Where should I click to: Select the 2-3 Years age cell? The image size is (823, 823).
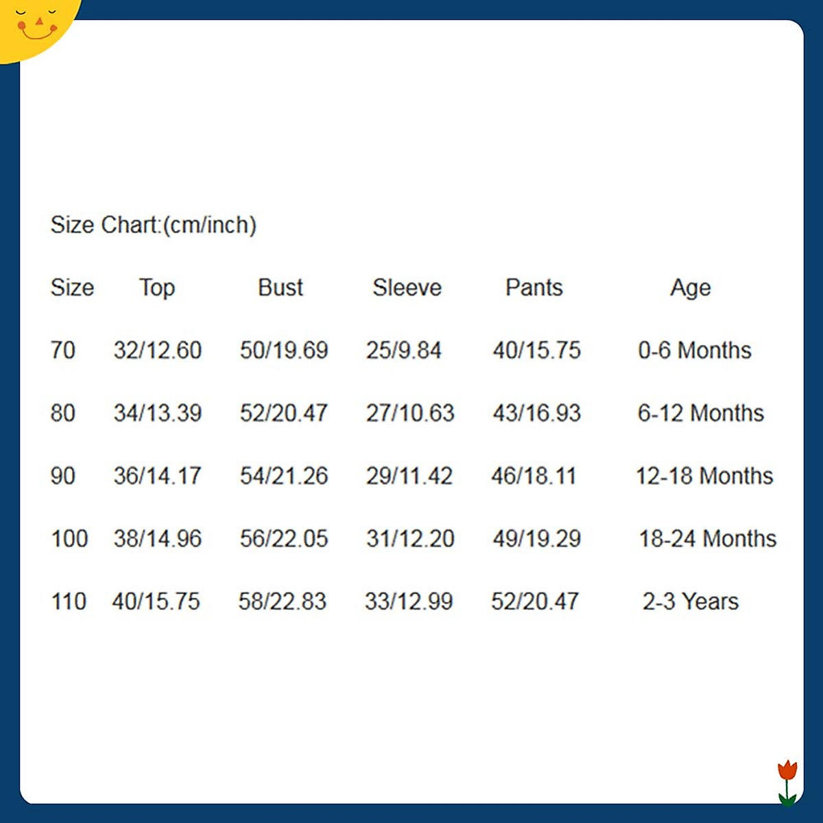[690, 601]
